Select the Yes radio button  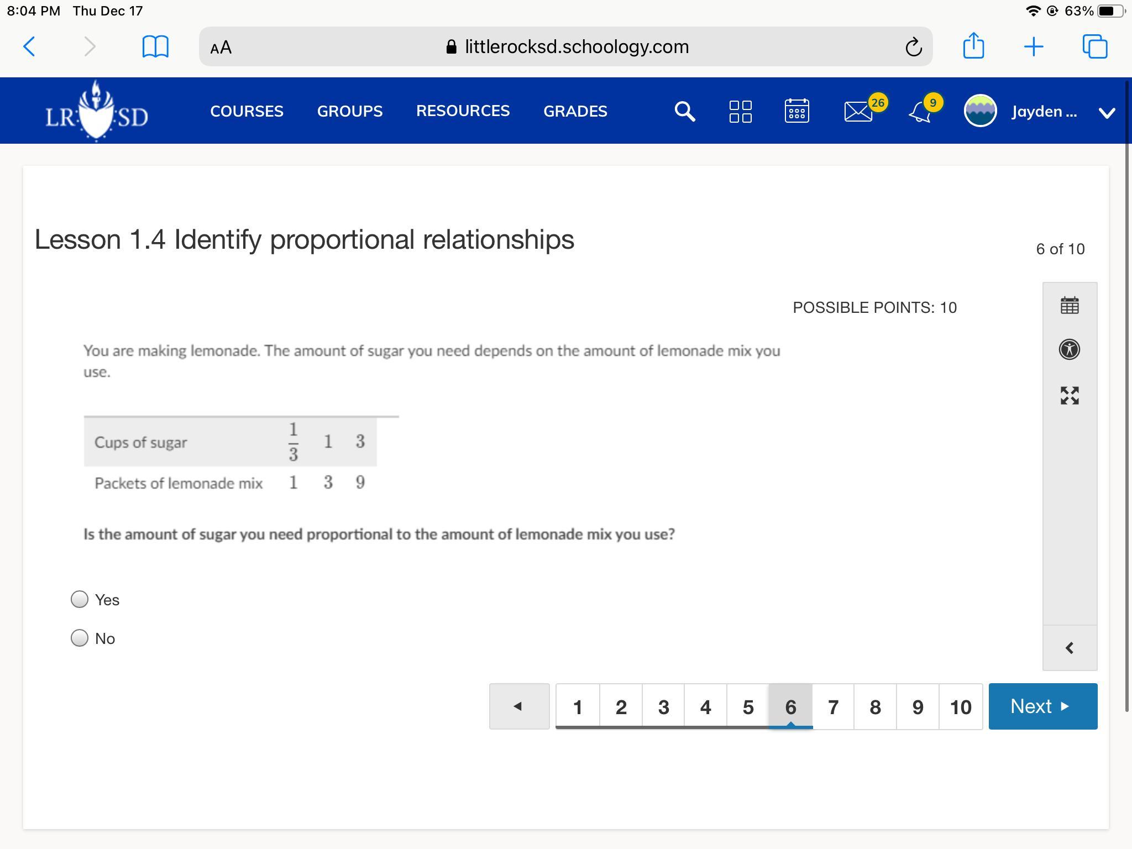(x=80, y=599)
